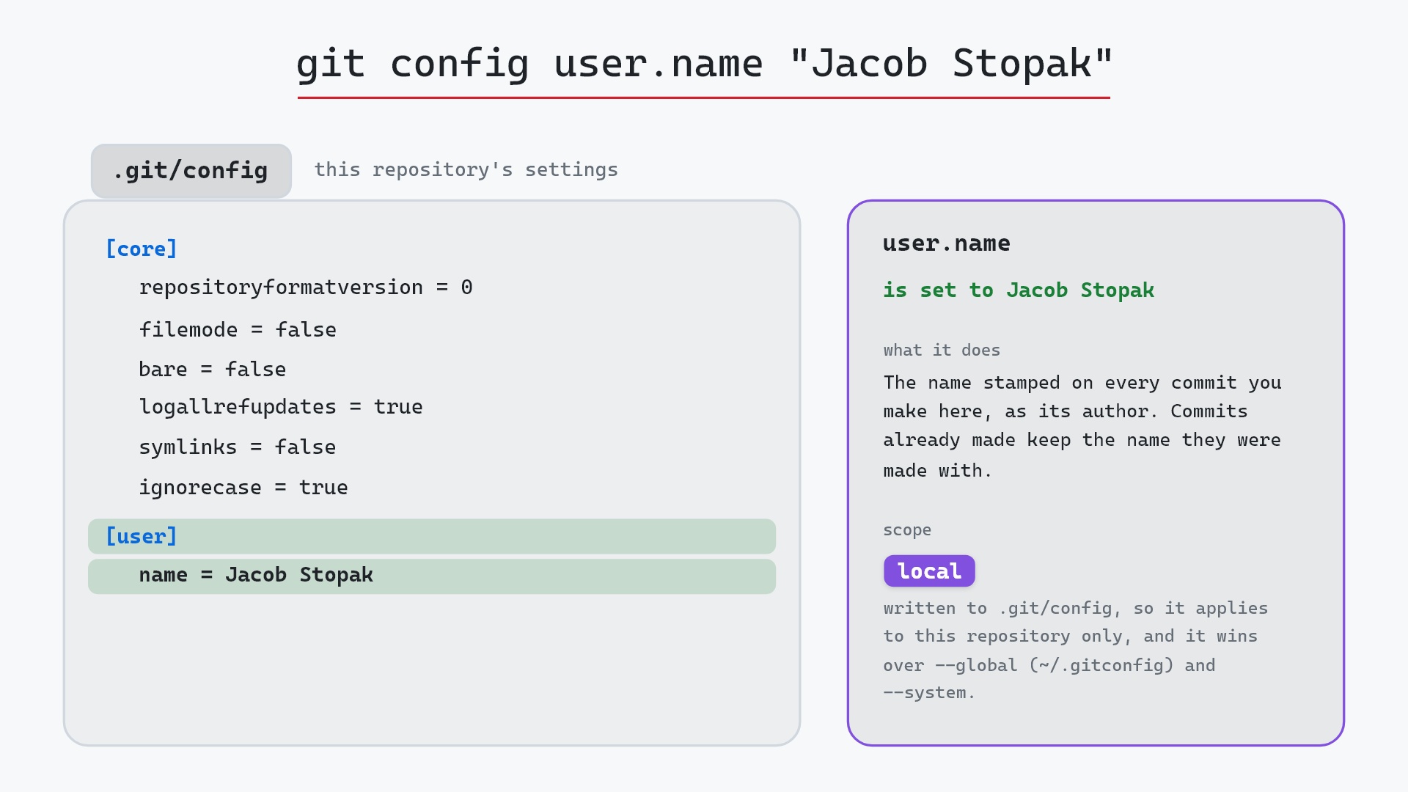Image resolution: width=1408 pixels, height=792 pixels.
Task: Click the repositoryformatversion = 0 line
Action: click(306, 287)
